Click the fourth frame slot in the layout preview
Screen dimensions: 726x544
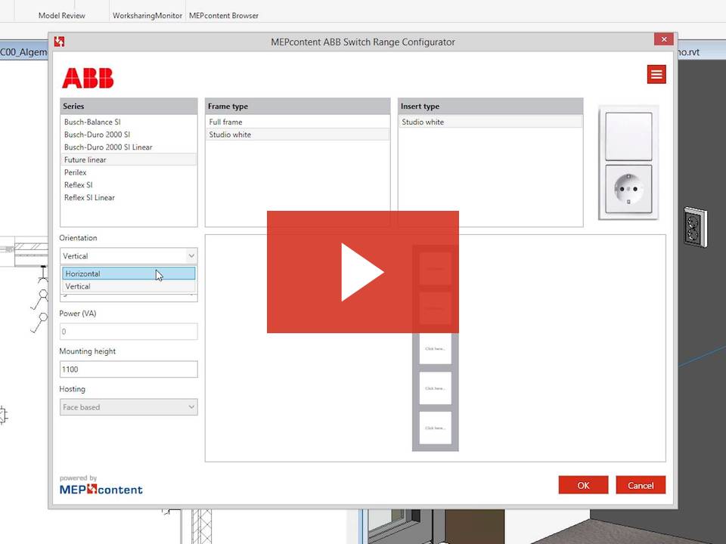[436, 388]
